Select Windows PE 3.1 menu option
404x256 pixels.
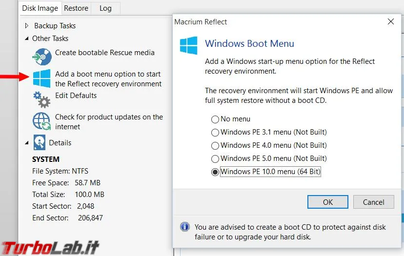tap(215, 132)
